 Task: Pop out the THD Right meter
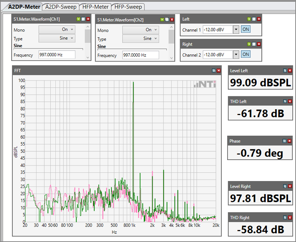285,218
